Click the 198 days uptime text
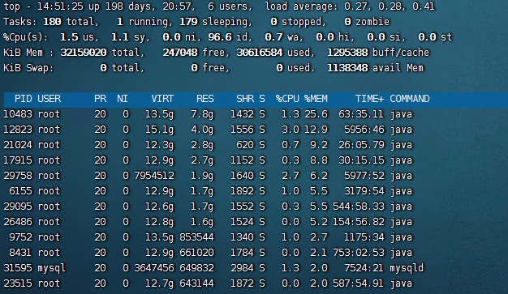The image size is (508, 294). pyautogui.click(x=128, y=6)
